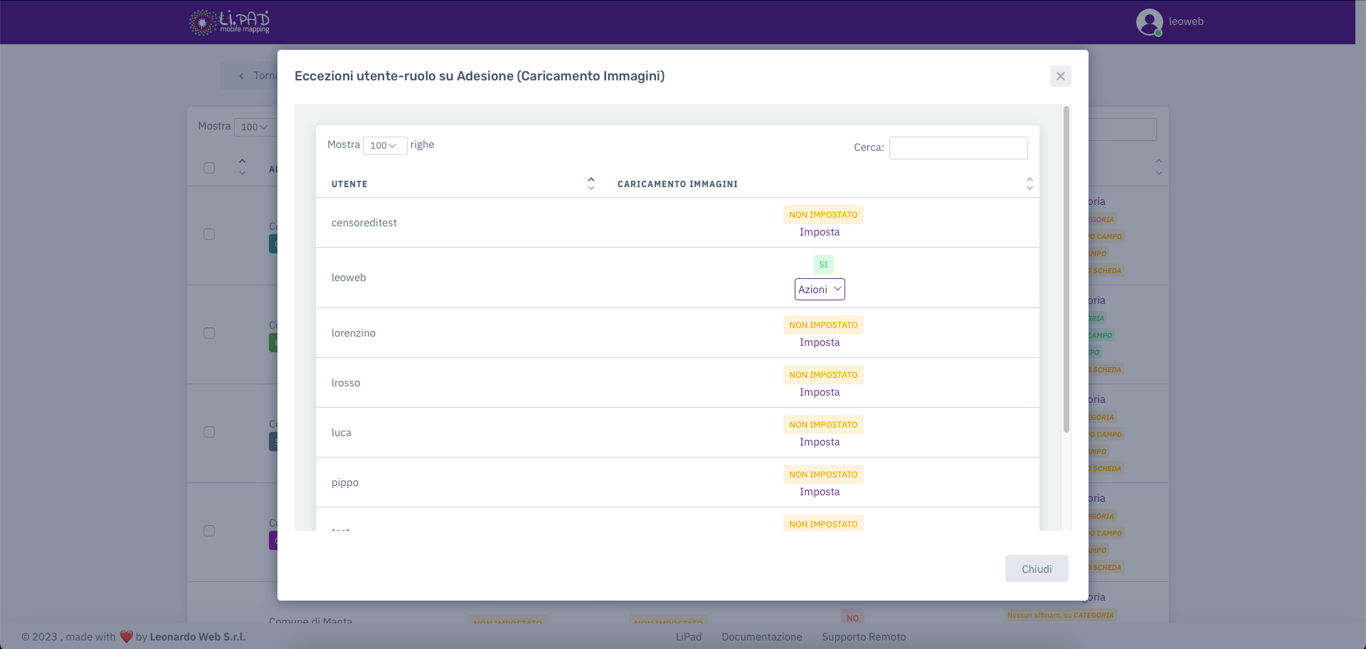
Task: Click Imposta for censoreditest user
Action: [x=820, y=232]
